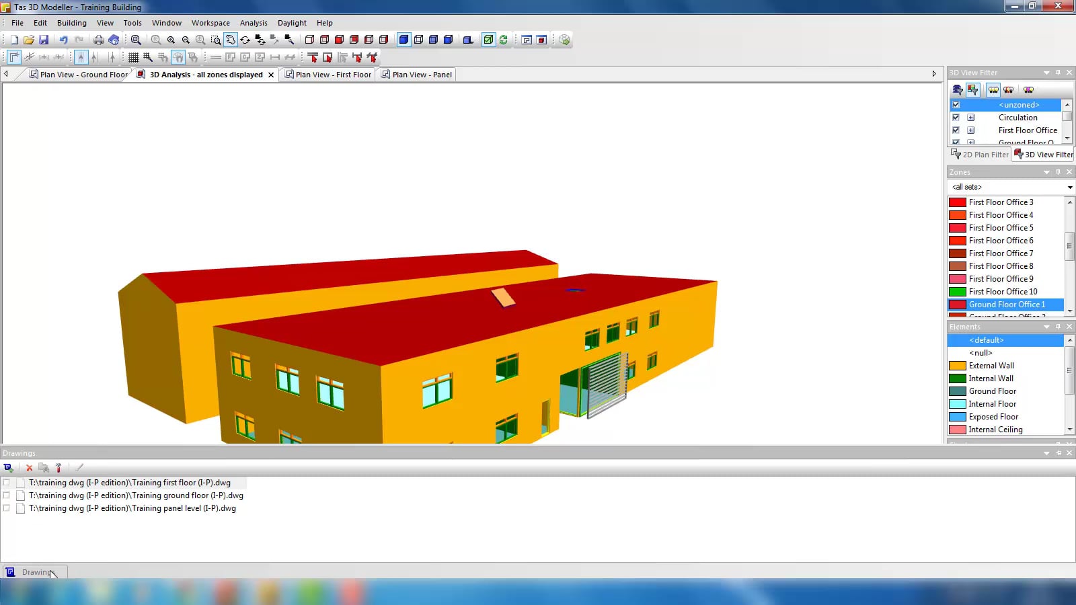
Task: Switch to the 2D Plan Filter tab
Action: 980,155
